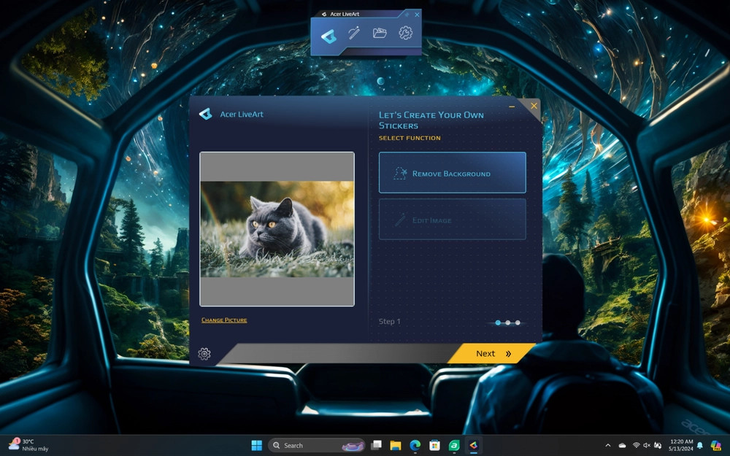This screenshot has height=456, width=730.
Task: Open the Windows Start menu
Action: 257,445
